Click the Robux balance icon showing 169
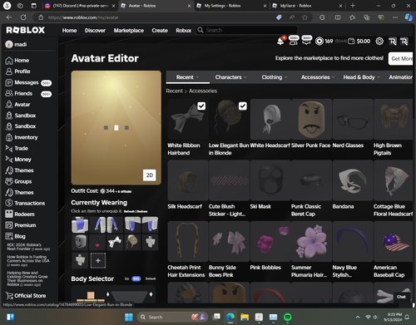 tap(319, 42)
